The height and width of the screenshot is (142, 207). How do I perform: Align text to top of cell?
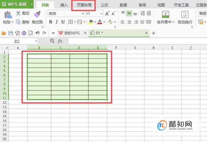pos(123,13)
